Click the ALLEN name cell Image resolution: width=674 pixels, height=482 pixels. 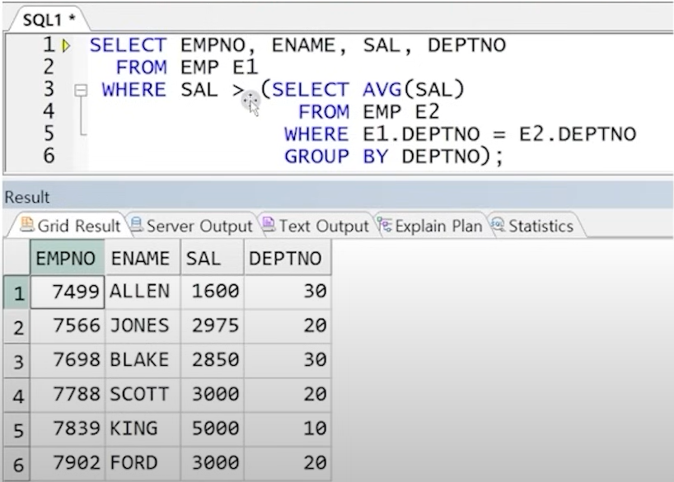pyautogui.click(x=143, y=292)
